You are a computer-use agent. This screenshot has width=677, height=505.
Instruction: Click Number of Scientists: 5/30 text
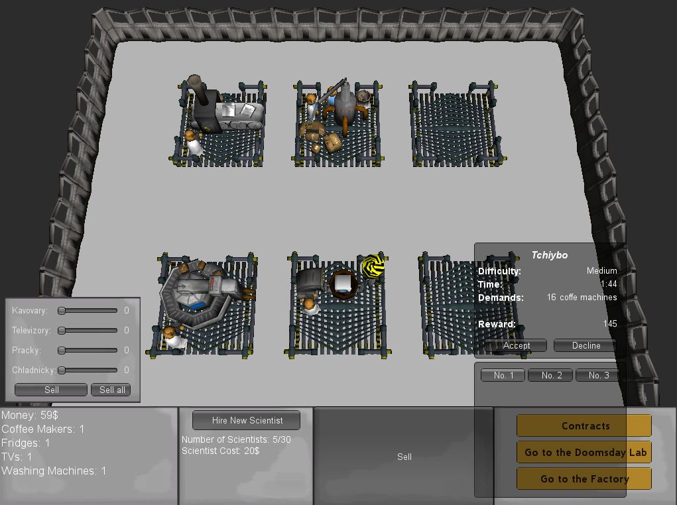(x=236, y=439)
